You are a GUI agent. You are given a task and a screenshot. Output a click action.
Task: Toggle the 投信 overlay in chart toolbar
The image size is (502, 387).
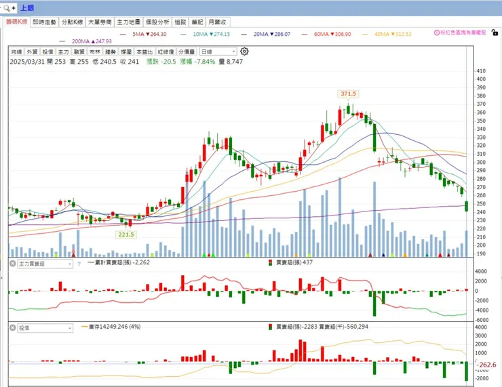47,52
